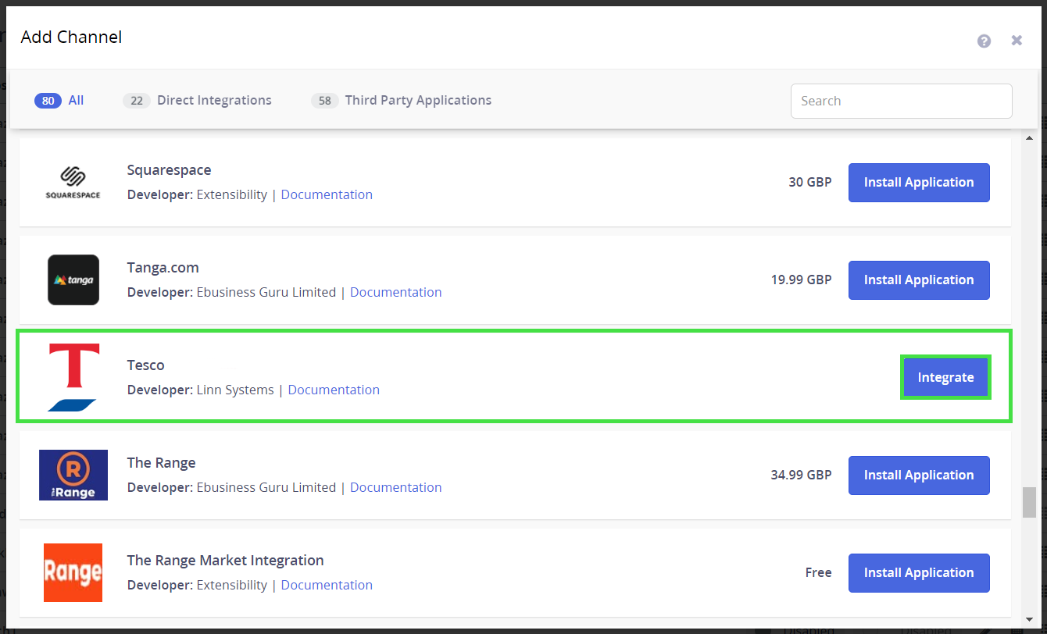This screenshot has width=1047, height=634.
Task: Open Tesco Documentation link
Action: pos(334,390)
